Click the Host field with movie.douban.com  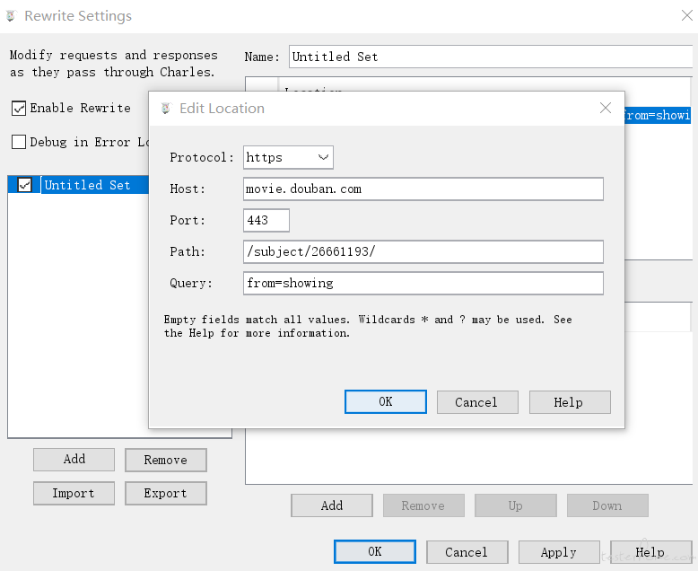[423, 189]
